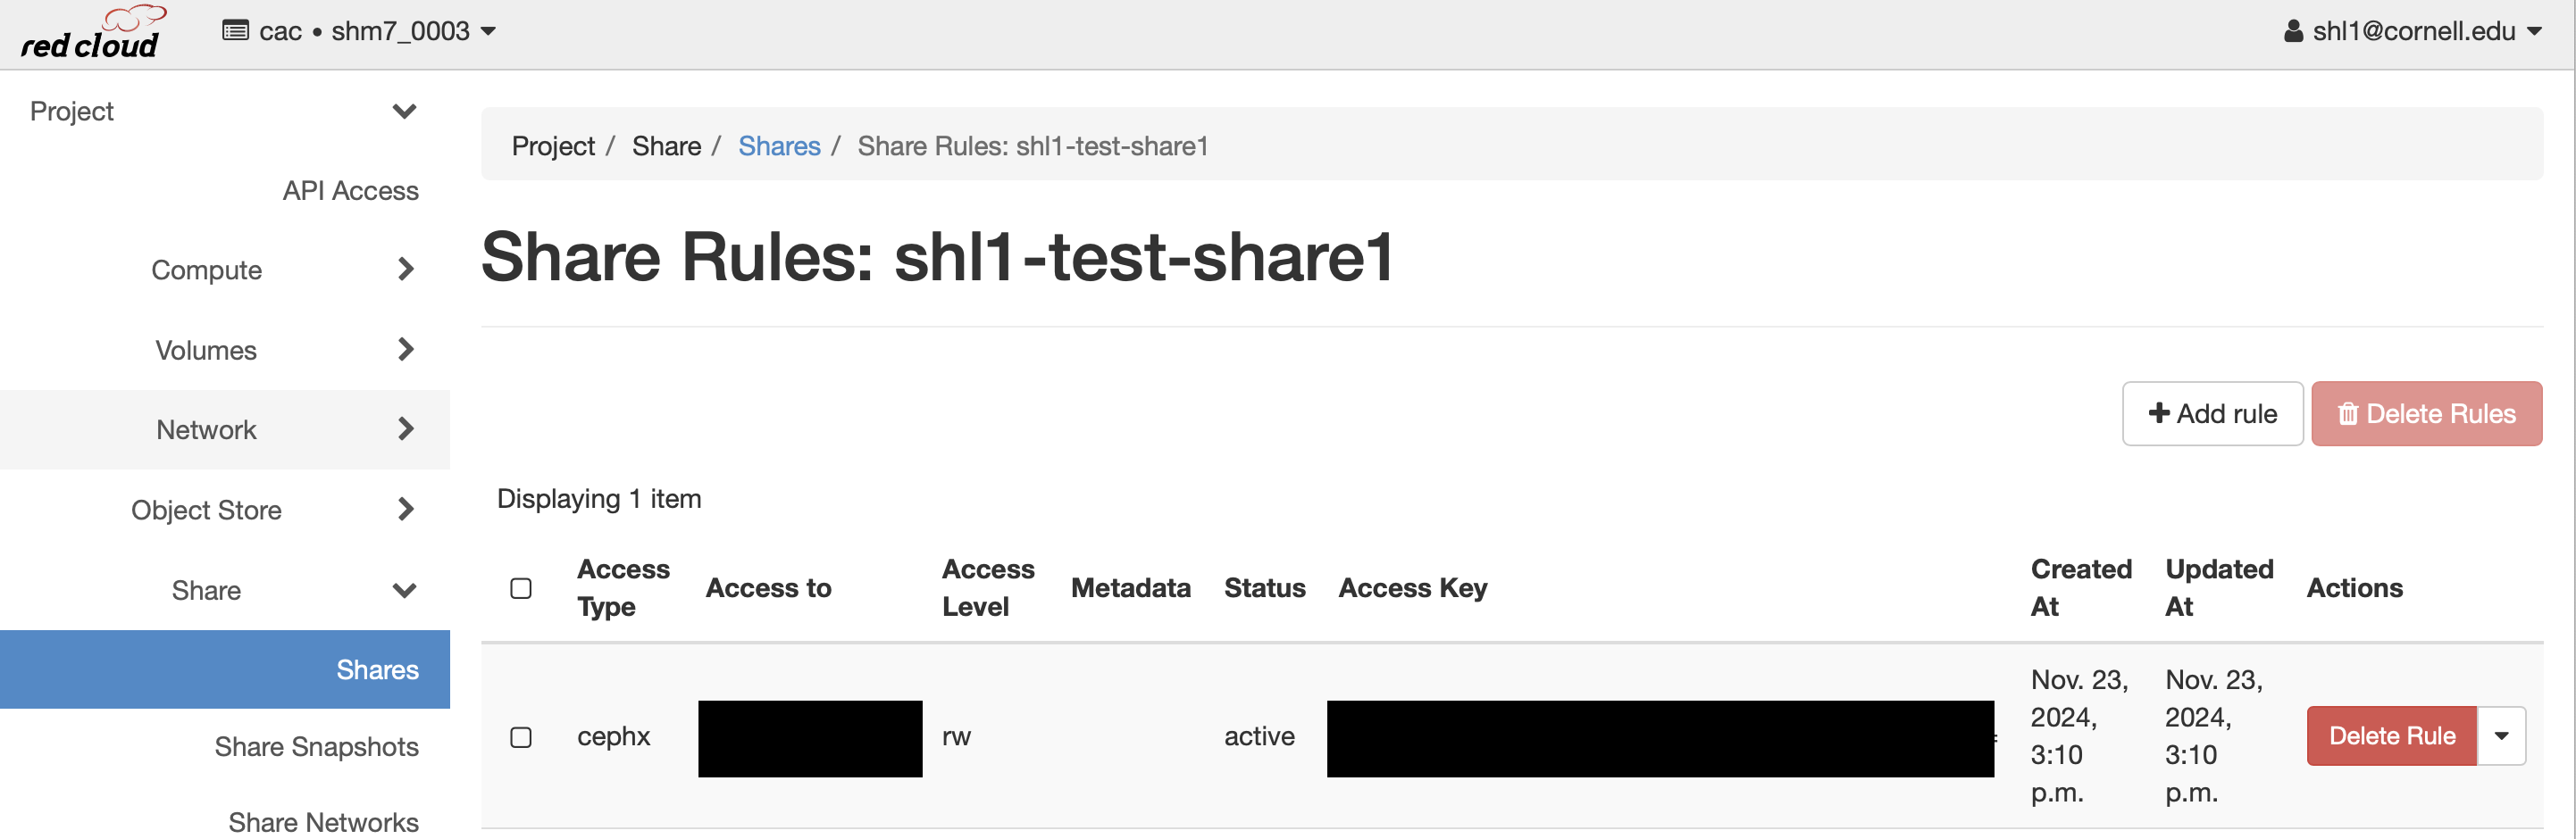
Task: Collapse the Share sidebar section
Action: [404, 590]
